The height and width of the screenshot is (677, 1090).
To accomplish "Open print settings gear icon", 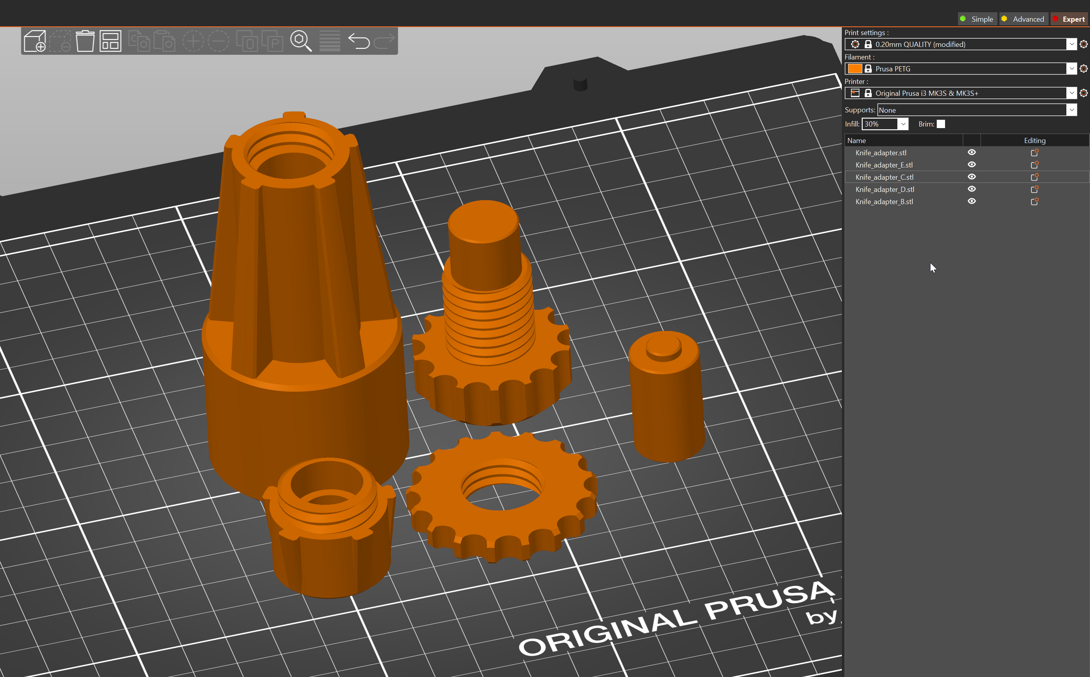I will (1083, 44).
